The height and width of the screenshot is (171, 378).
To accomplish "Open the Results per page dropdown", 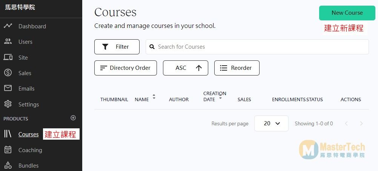I will pos(271,123).
